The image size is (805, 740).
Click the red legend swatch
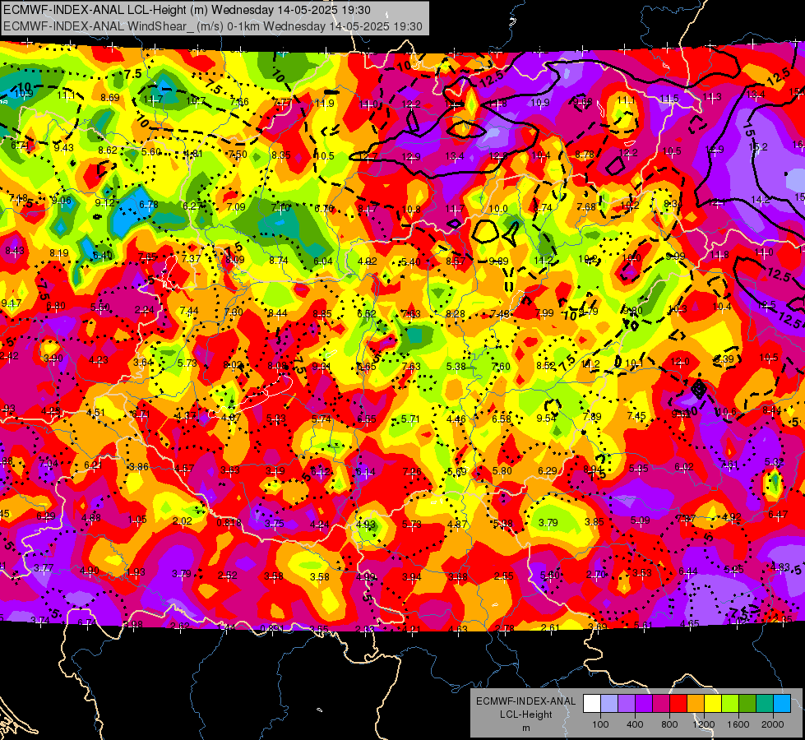[678, 703]
